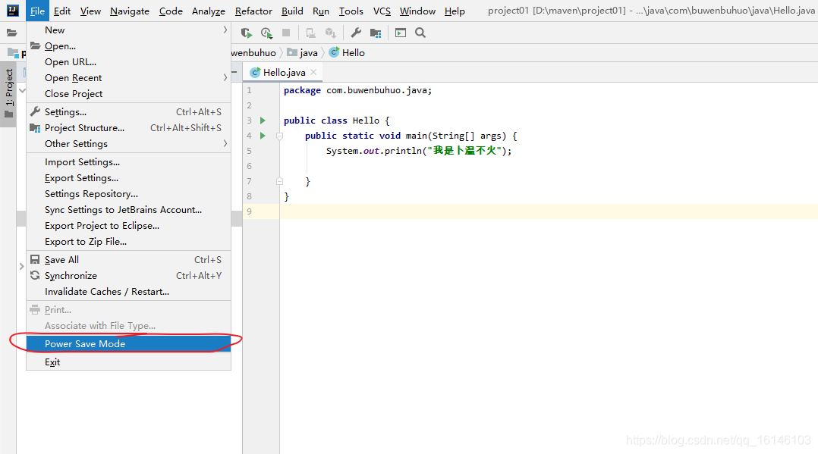Choose Export Project to Eclipse...
This screenshot has height=454, width=818.
[x=128, y=226]
